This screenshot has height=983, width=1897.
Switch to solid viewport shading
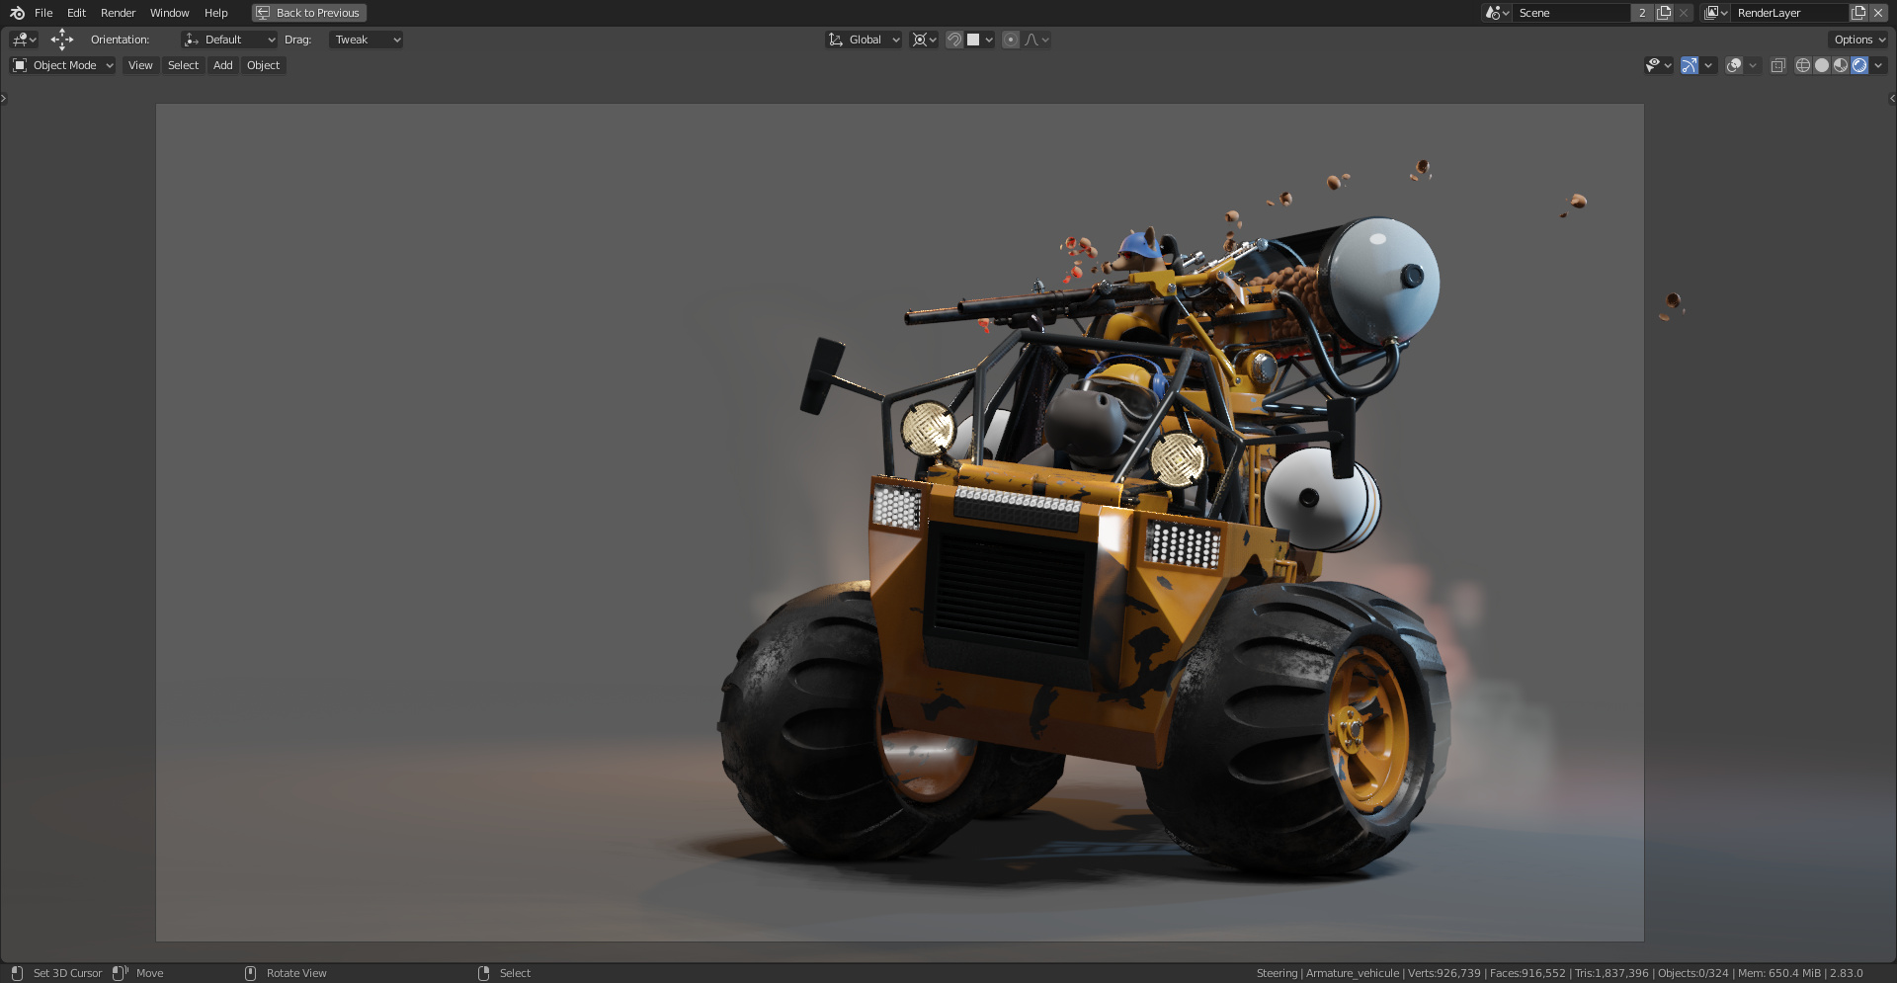1822,65
